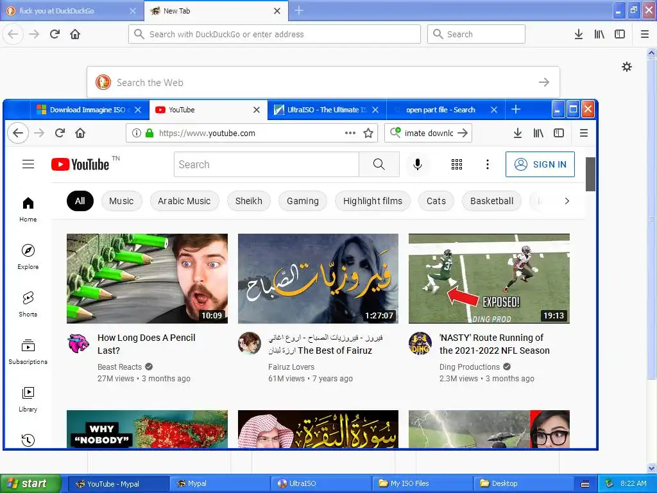Open YouTube hamburger guide menu

pyautogui.click(x=28, y=164)
